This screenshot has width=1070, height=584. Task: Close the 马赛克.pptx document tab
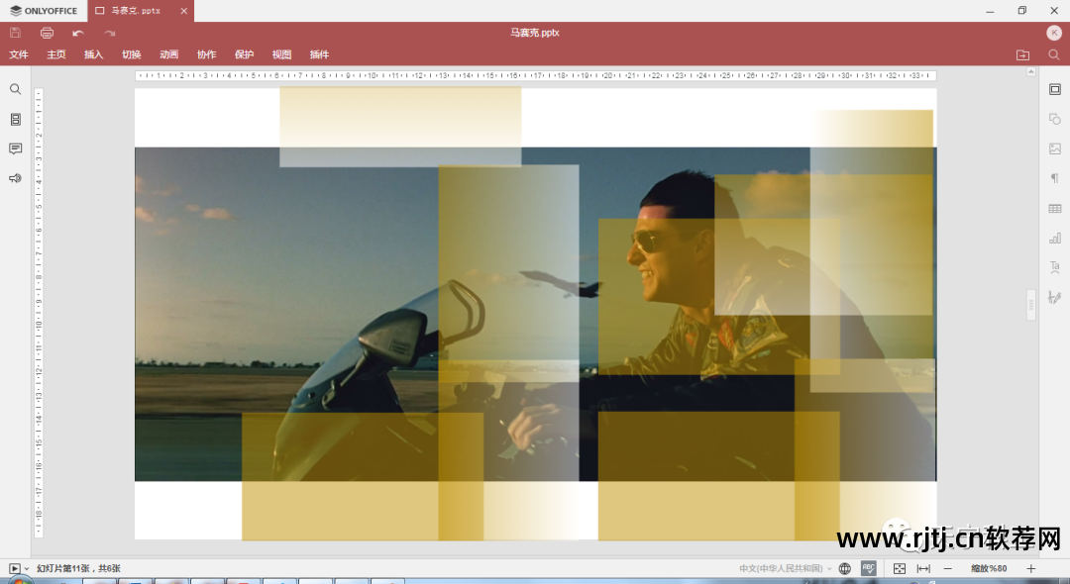click(x=183, y=11)
